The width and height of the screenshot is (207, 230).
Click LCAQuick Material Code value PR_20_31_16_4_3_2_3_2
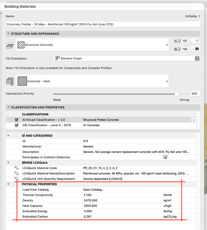100,168
